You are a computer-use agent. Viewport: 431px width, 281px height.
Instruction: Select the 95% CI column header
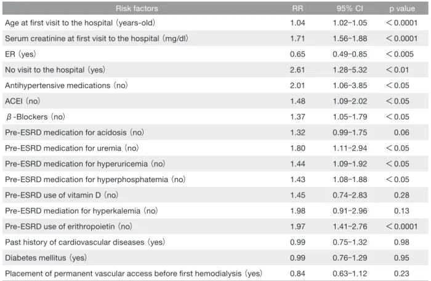click(x=350, y=9)
